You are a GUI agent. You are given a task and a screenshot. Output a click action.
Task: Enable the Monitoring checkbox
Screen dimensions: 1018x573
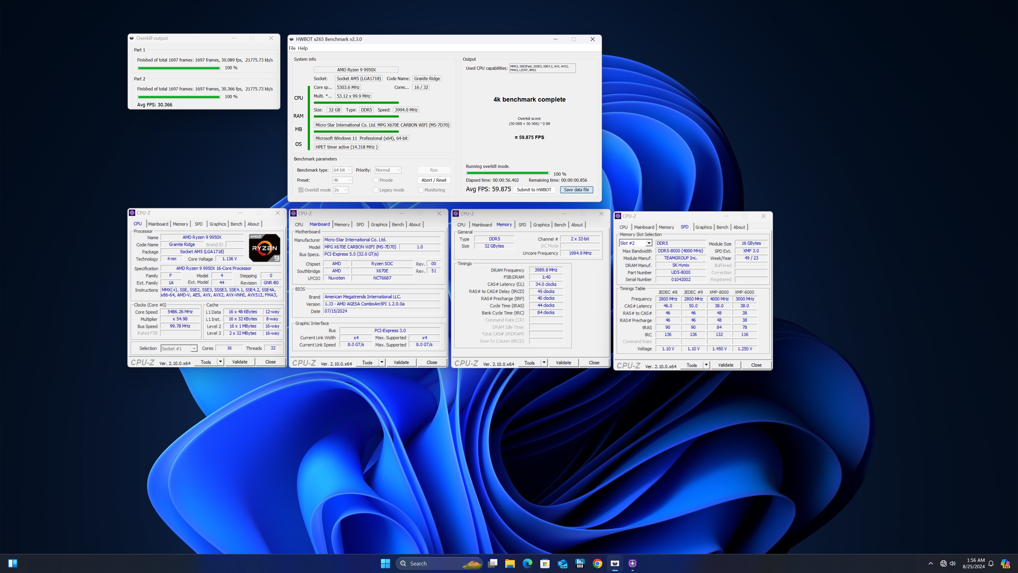pyautogui.click(x=421, y=190)
